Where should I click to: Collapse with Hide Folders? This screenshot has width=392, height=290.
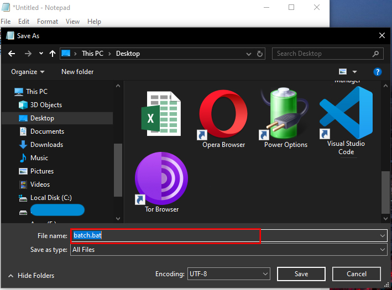(32, 276)
